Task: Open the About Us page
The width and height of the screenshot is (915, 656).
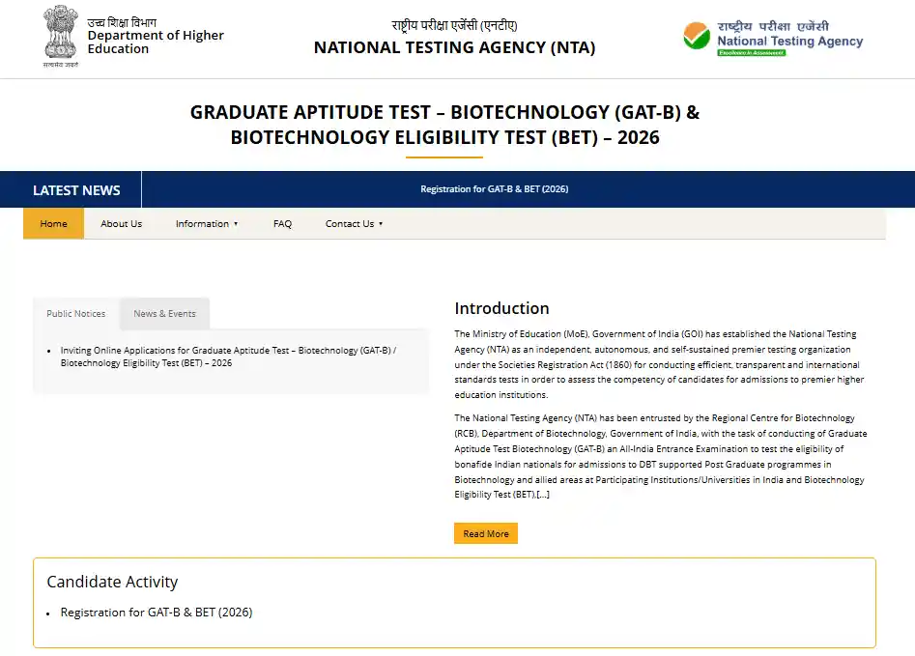Action: [x=121, y=223]
